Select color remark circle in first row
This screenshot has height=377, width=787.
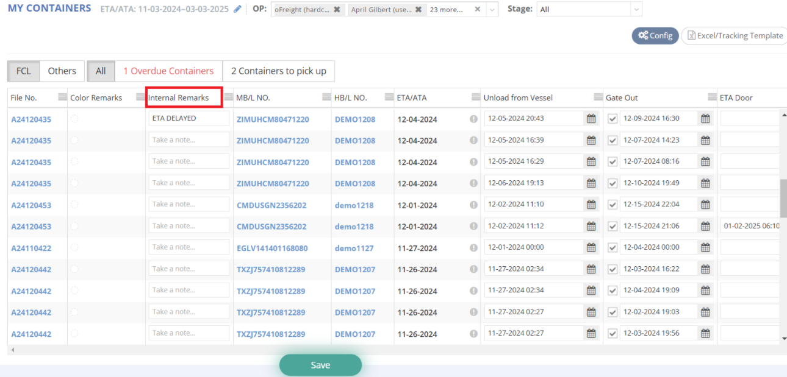click(74, 119)
